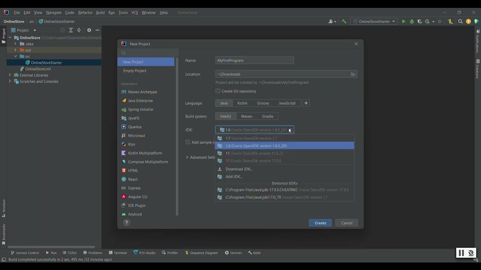The height and width of the screenshot is (270, 481).
Task: Start debugging with the green bug icon
Action: 412,21
